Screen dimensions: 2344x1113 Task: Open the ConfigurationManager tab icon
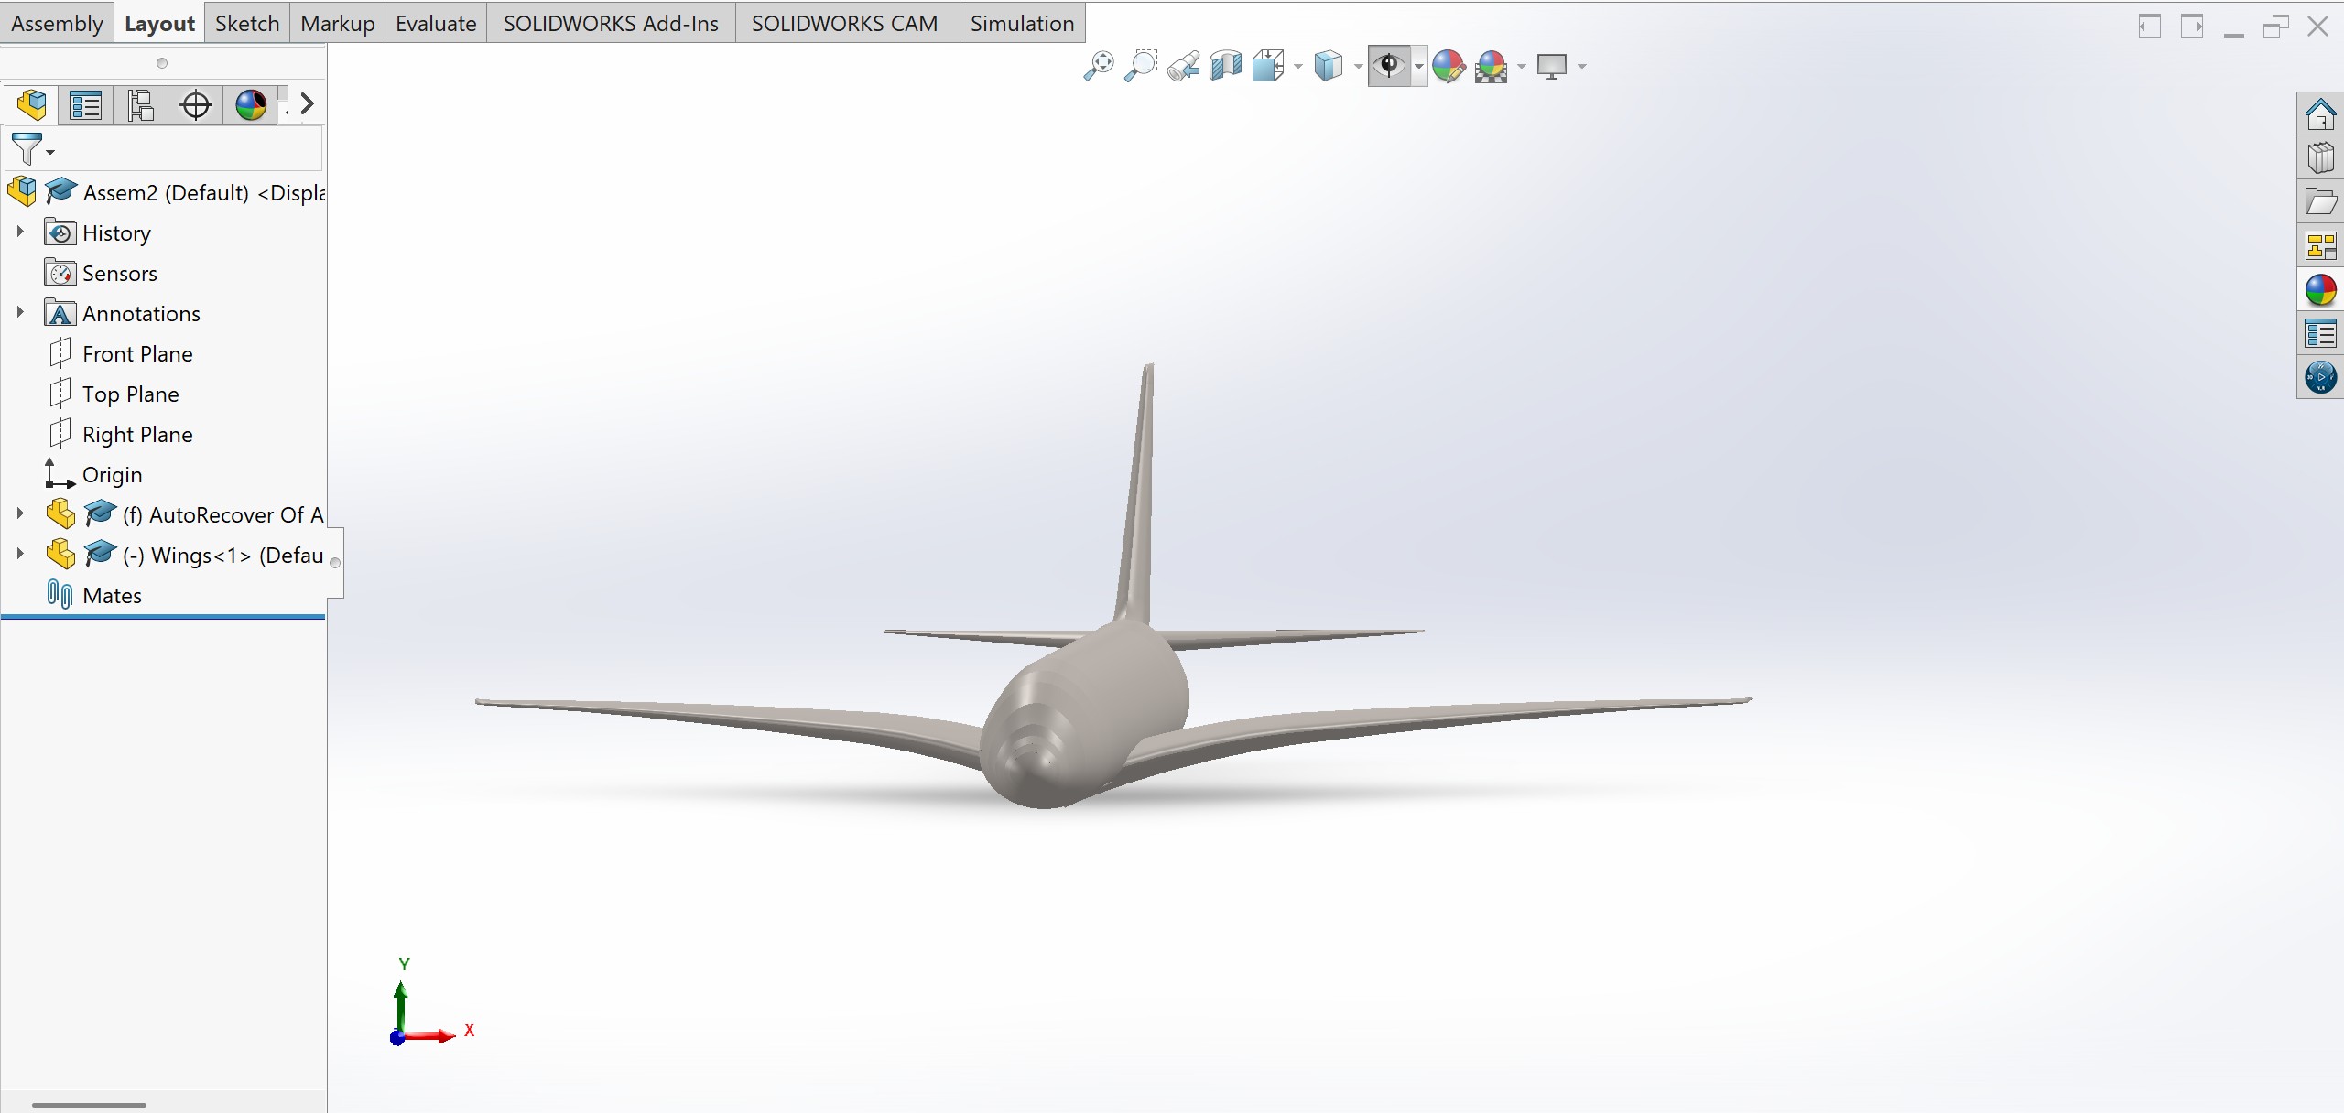[x=141, y=104]
